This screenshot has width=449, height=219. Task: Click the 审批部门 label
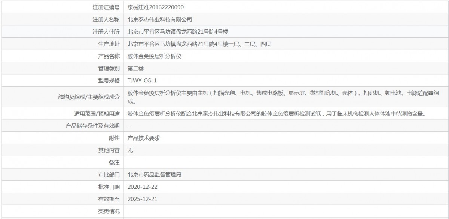[109, 175]
